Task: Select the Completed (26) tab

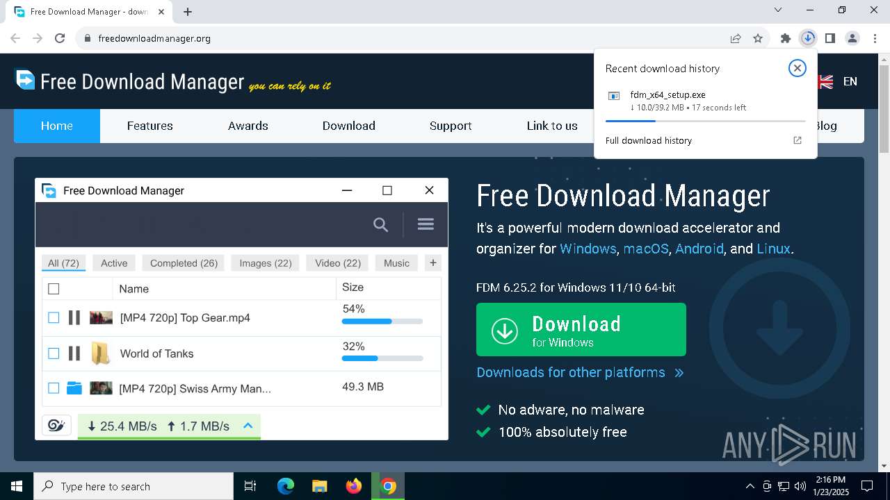Action: tap(184, 263)
